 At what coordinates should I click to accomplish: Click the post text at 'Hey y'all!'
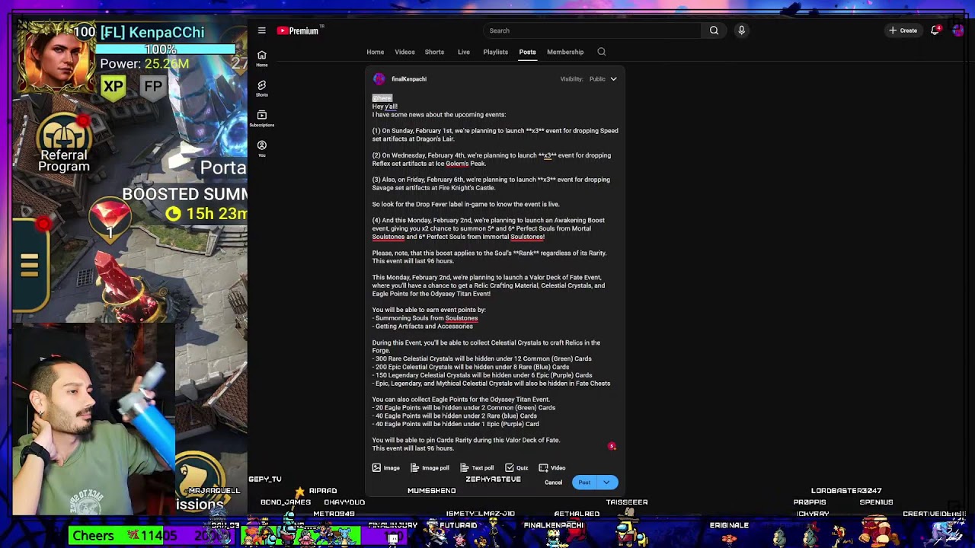pos(385,107)
